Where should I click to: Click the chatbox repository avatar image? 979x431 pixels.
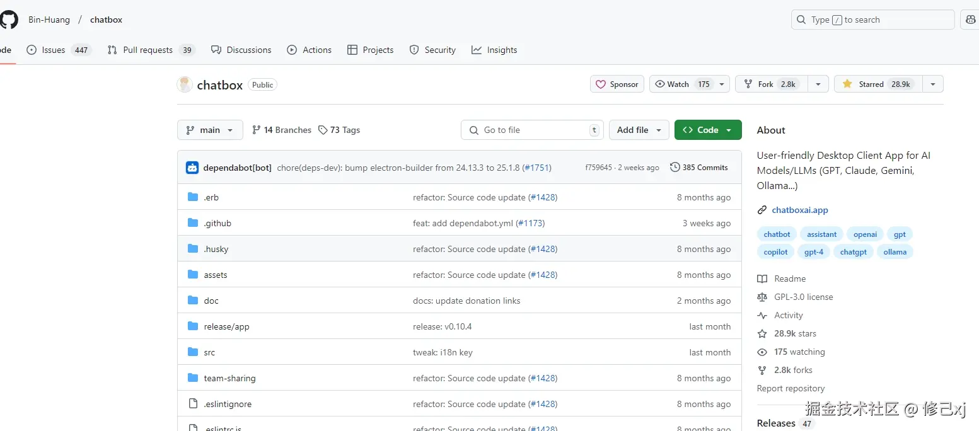click(185, 84)
